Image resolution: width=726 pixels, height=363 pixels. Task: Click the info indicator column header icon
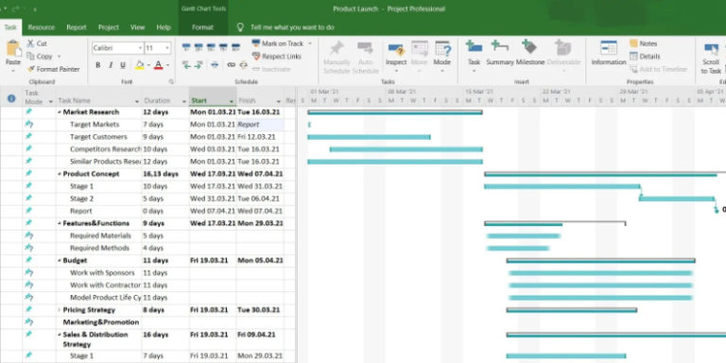coord(11,98)
